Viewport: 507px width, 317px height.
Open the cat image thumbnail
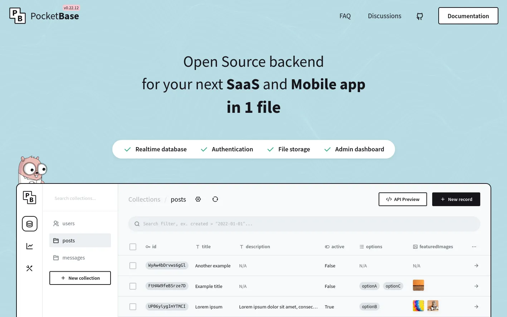point(433,306)
